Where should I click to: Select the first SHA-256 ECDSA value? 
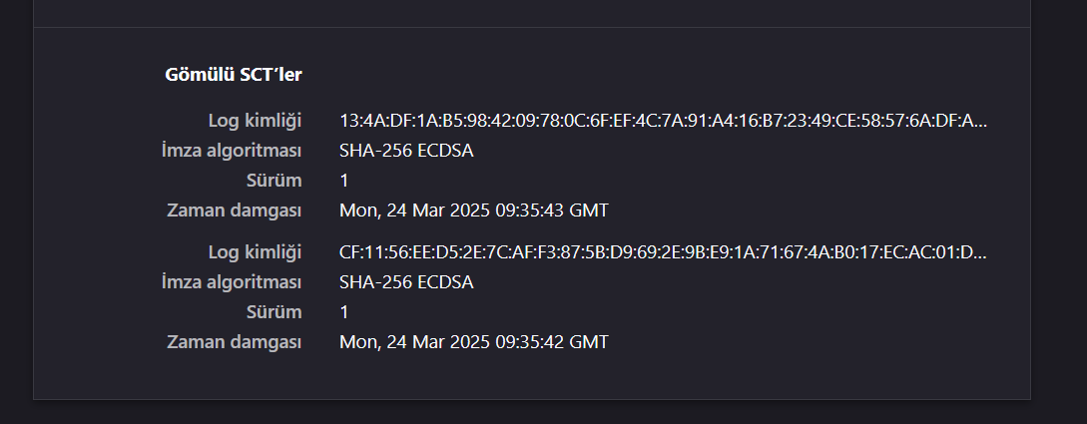tap(406, 151)
